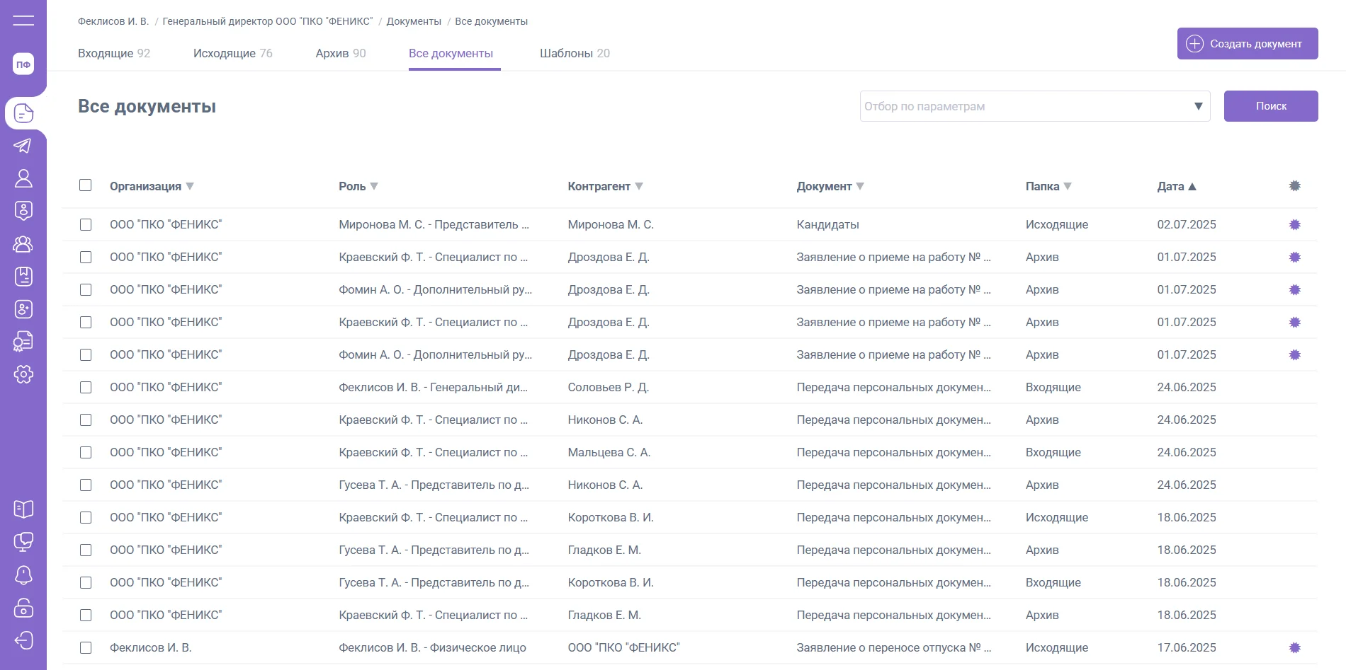Open the open-book help icon
This screenshot has height=670, width=1346.
(23, 509)
